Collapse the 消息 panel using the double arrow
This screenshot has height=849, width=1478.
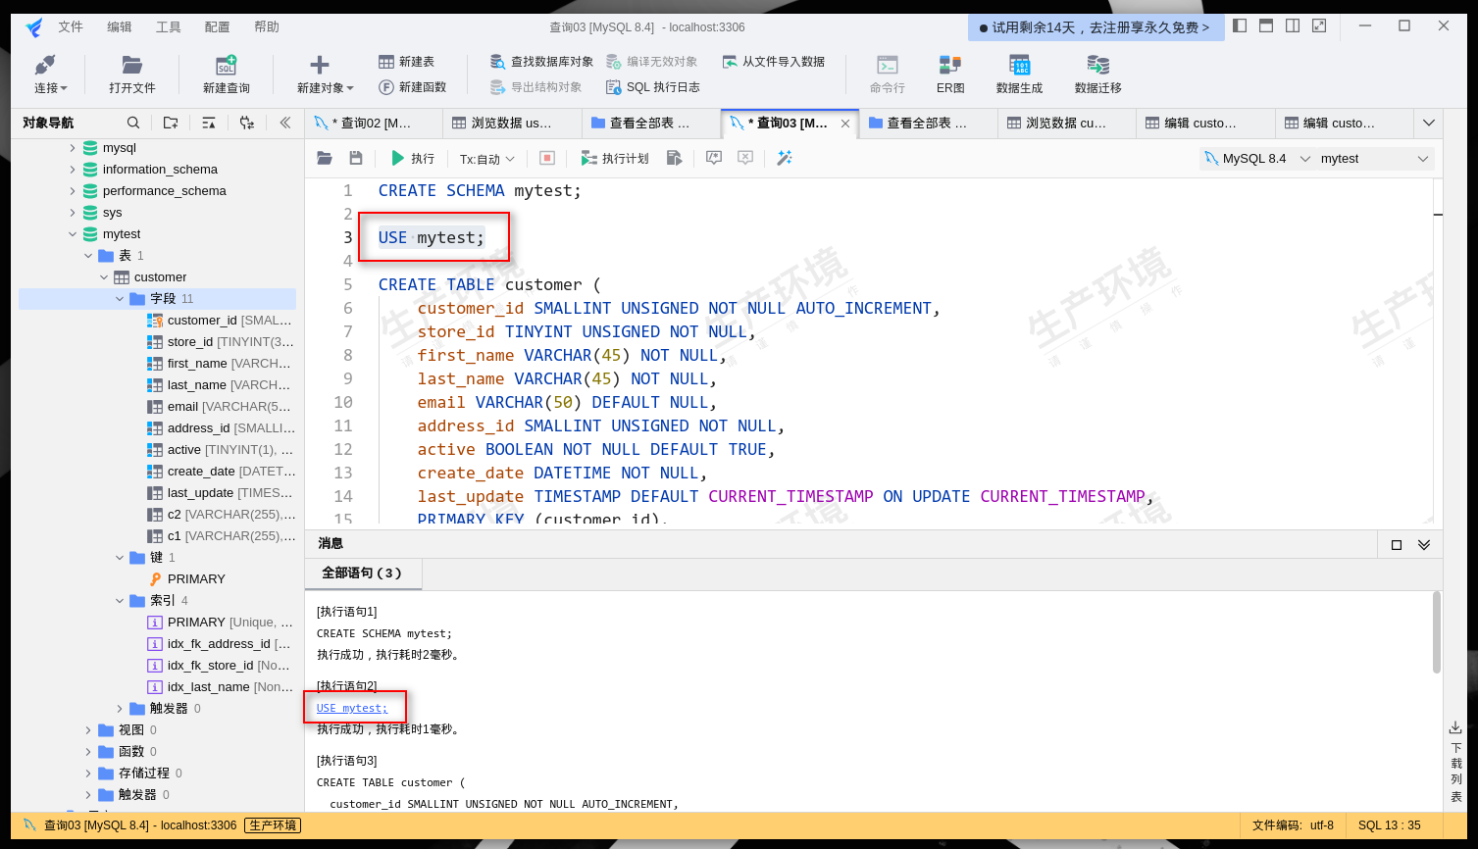[1422, 543]
